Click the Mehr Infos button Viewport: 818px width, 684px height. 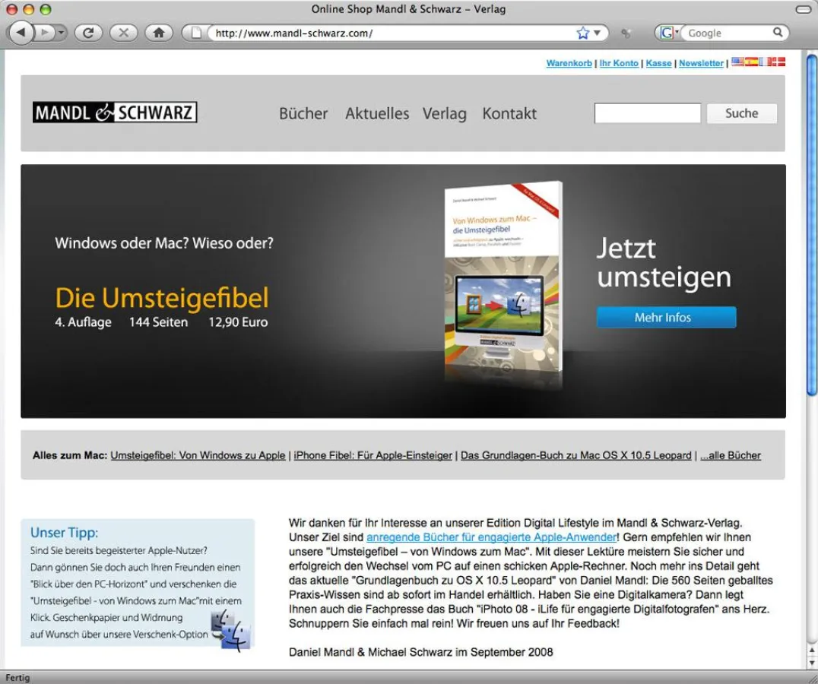click(665, 317)
